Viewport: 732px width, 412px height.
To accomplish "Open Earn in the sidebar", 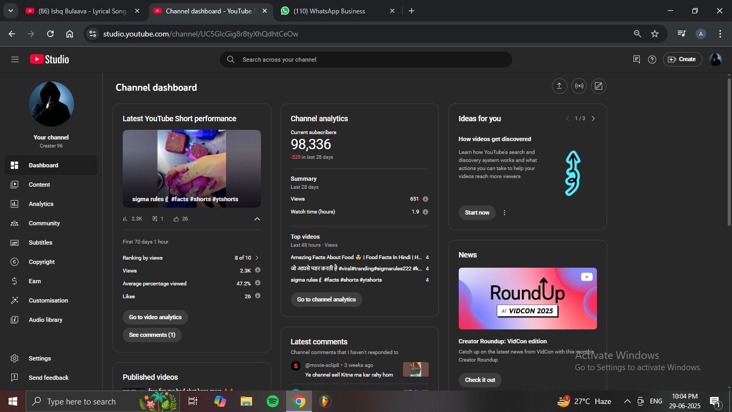I will [51, 281].
